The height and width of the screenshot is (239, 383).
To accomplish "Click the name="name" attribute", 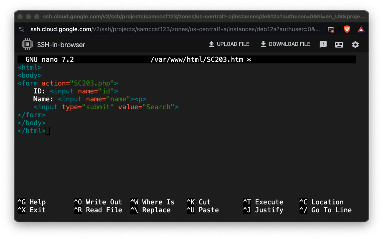I will click(x=108, y=99).
